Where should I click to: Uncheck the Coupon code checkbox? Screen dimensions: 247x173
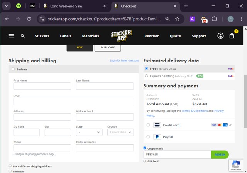click(145, 148)
